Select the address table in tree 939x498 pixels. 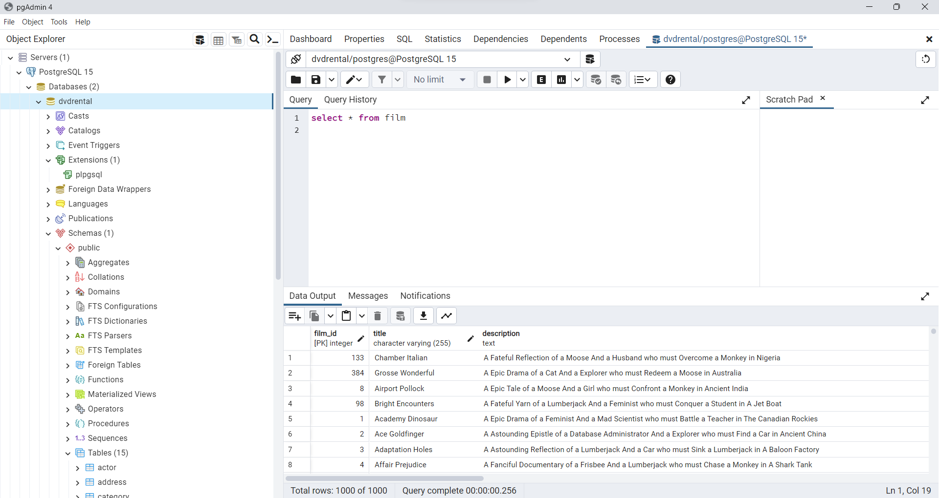click(112, 482)
